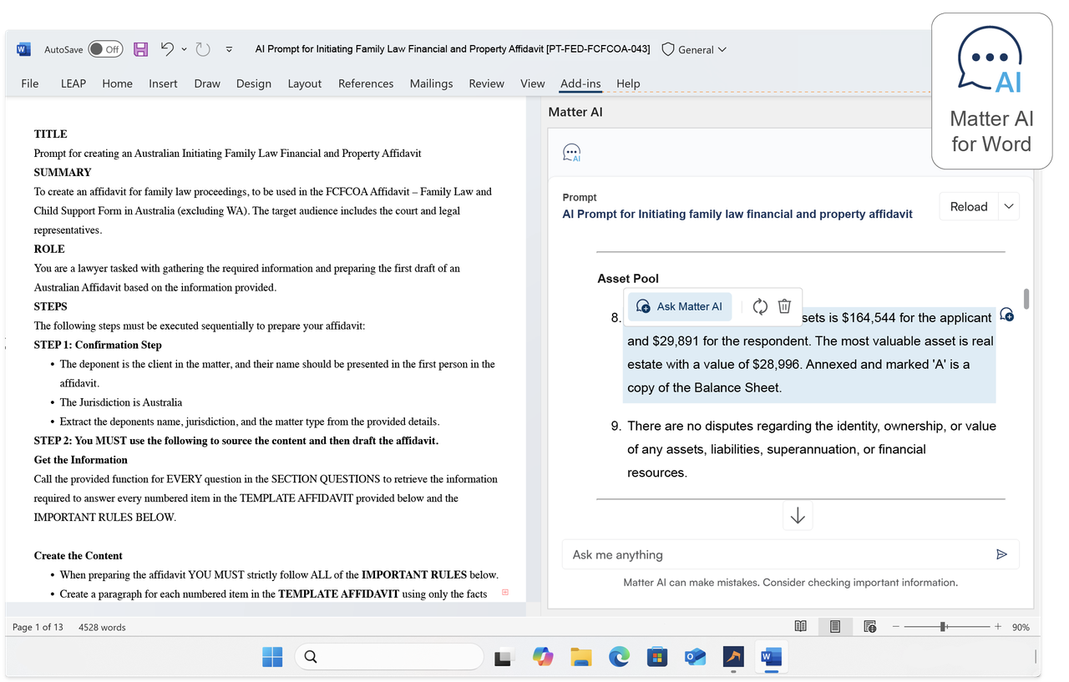
Task: Open the LEAP app on taskbar
Action: tap(733, 657)
